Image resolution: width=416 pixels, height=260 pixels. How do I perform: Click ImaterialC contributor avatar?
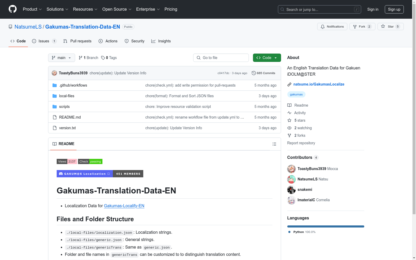pyautogui.click(x=291, y=200)
